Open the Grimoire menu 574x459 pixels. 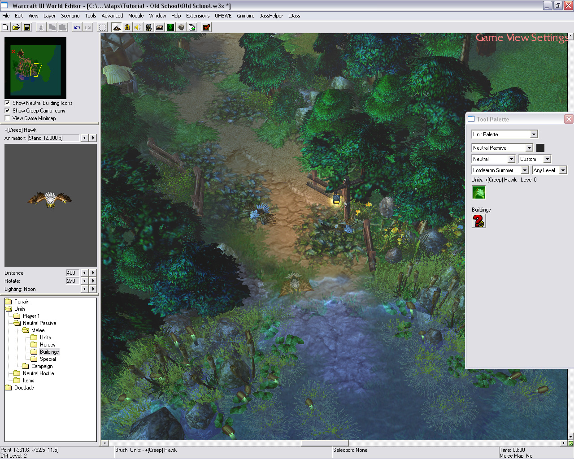pos(246,16)
